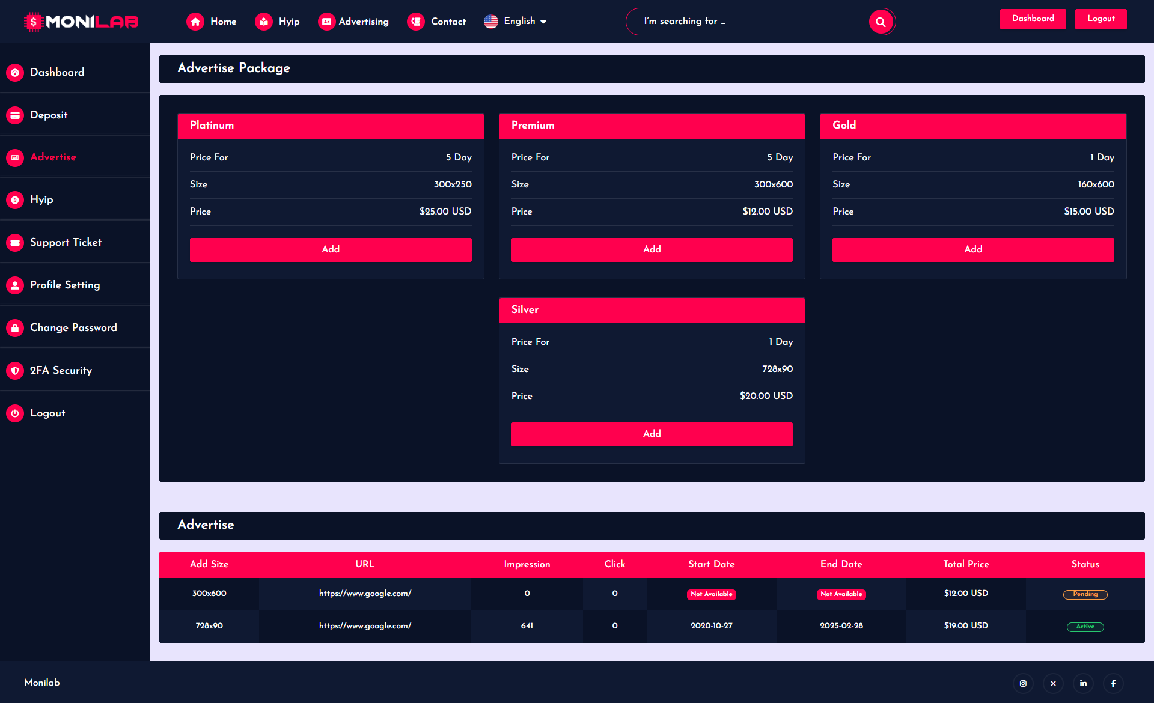Click the Change Password lock icon
Screen dimensions: 1154x703
point(14,327)
